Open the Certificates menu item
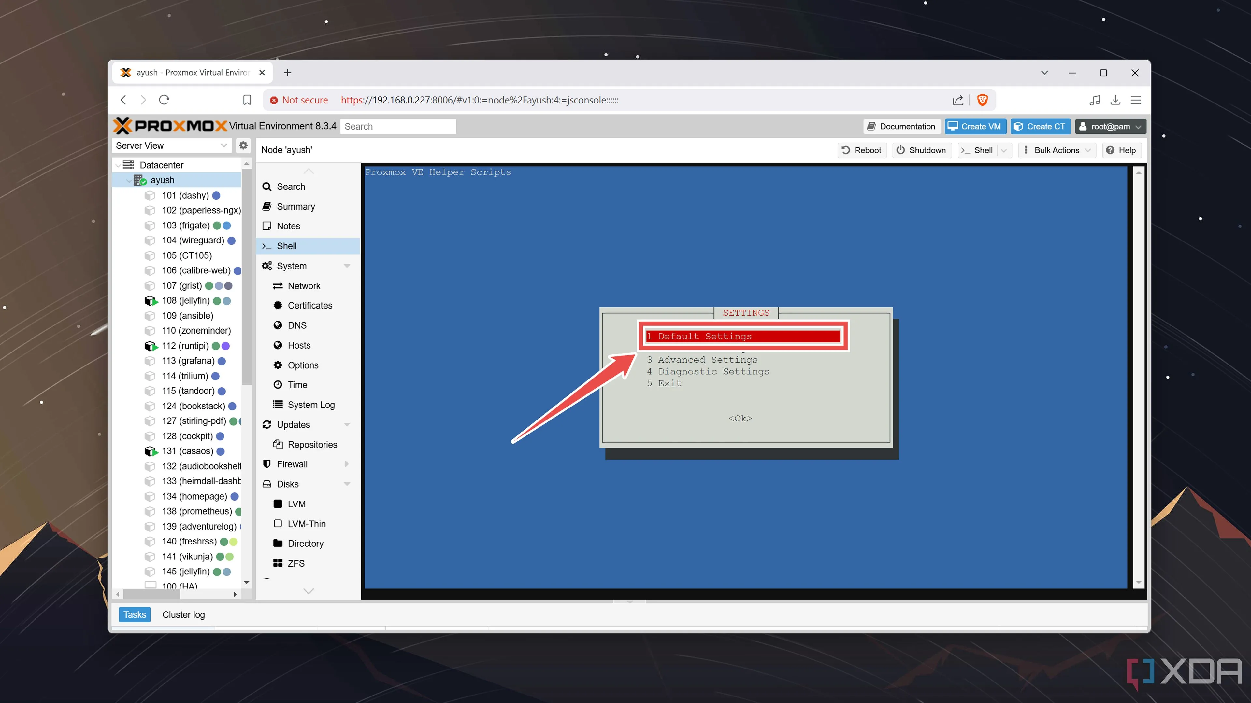Viewport: 1251px width, 703px height. (308, 306)
